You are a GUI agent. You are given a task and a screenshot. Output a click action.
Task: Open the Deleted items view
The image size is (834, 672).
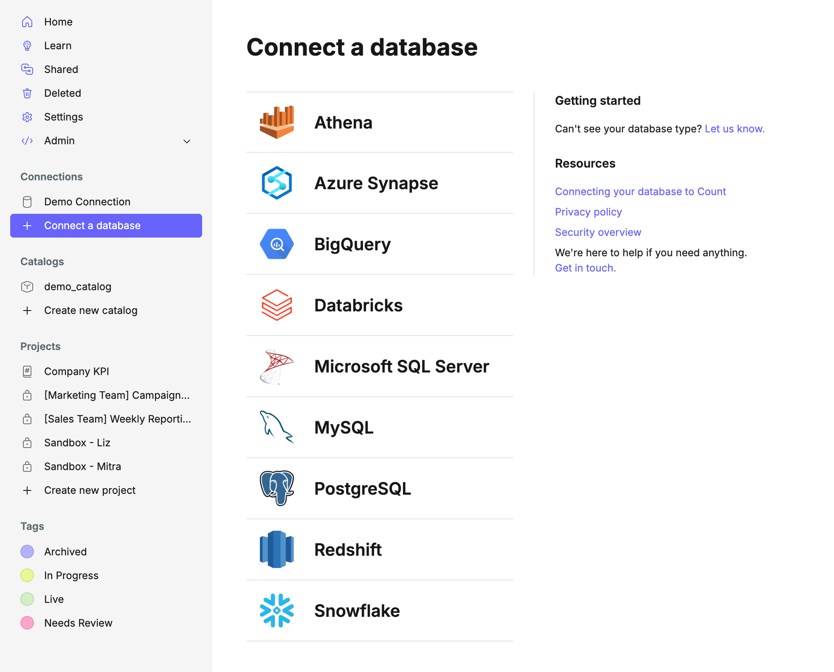pos(62,93)
